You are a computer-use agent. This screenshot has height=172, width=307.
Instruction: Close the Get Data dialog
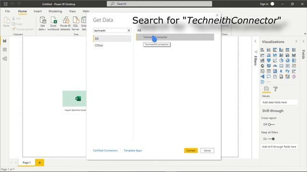[x=217, y=15]
